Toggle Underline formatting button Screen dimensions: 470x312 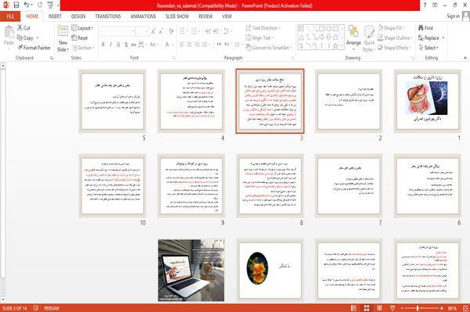pyautogui.click(x=118, y=45)
